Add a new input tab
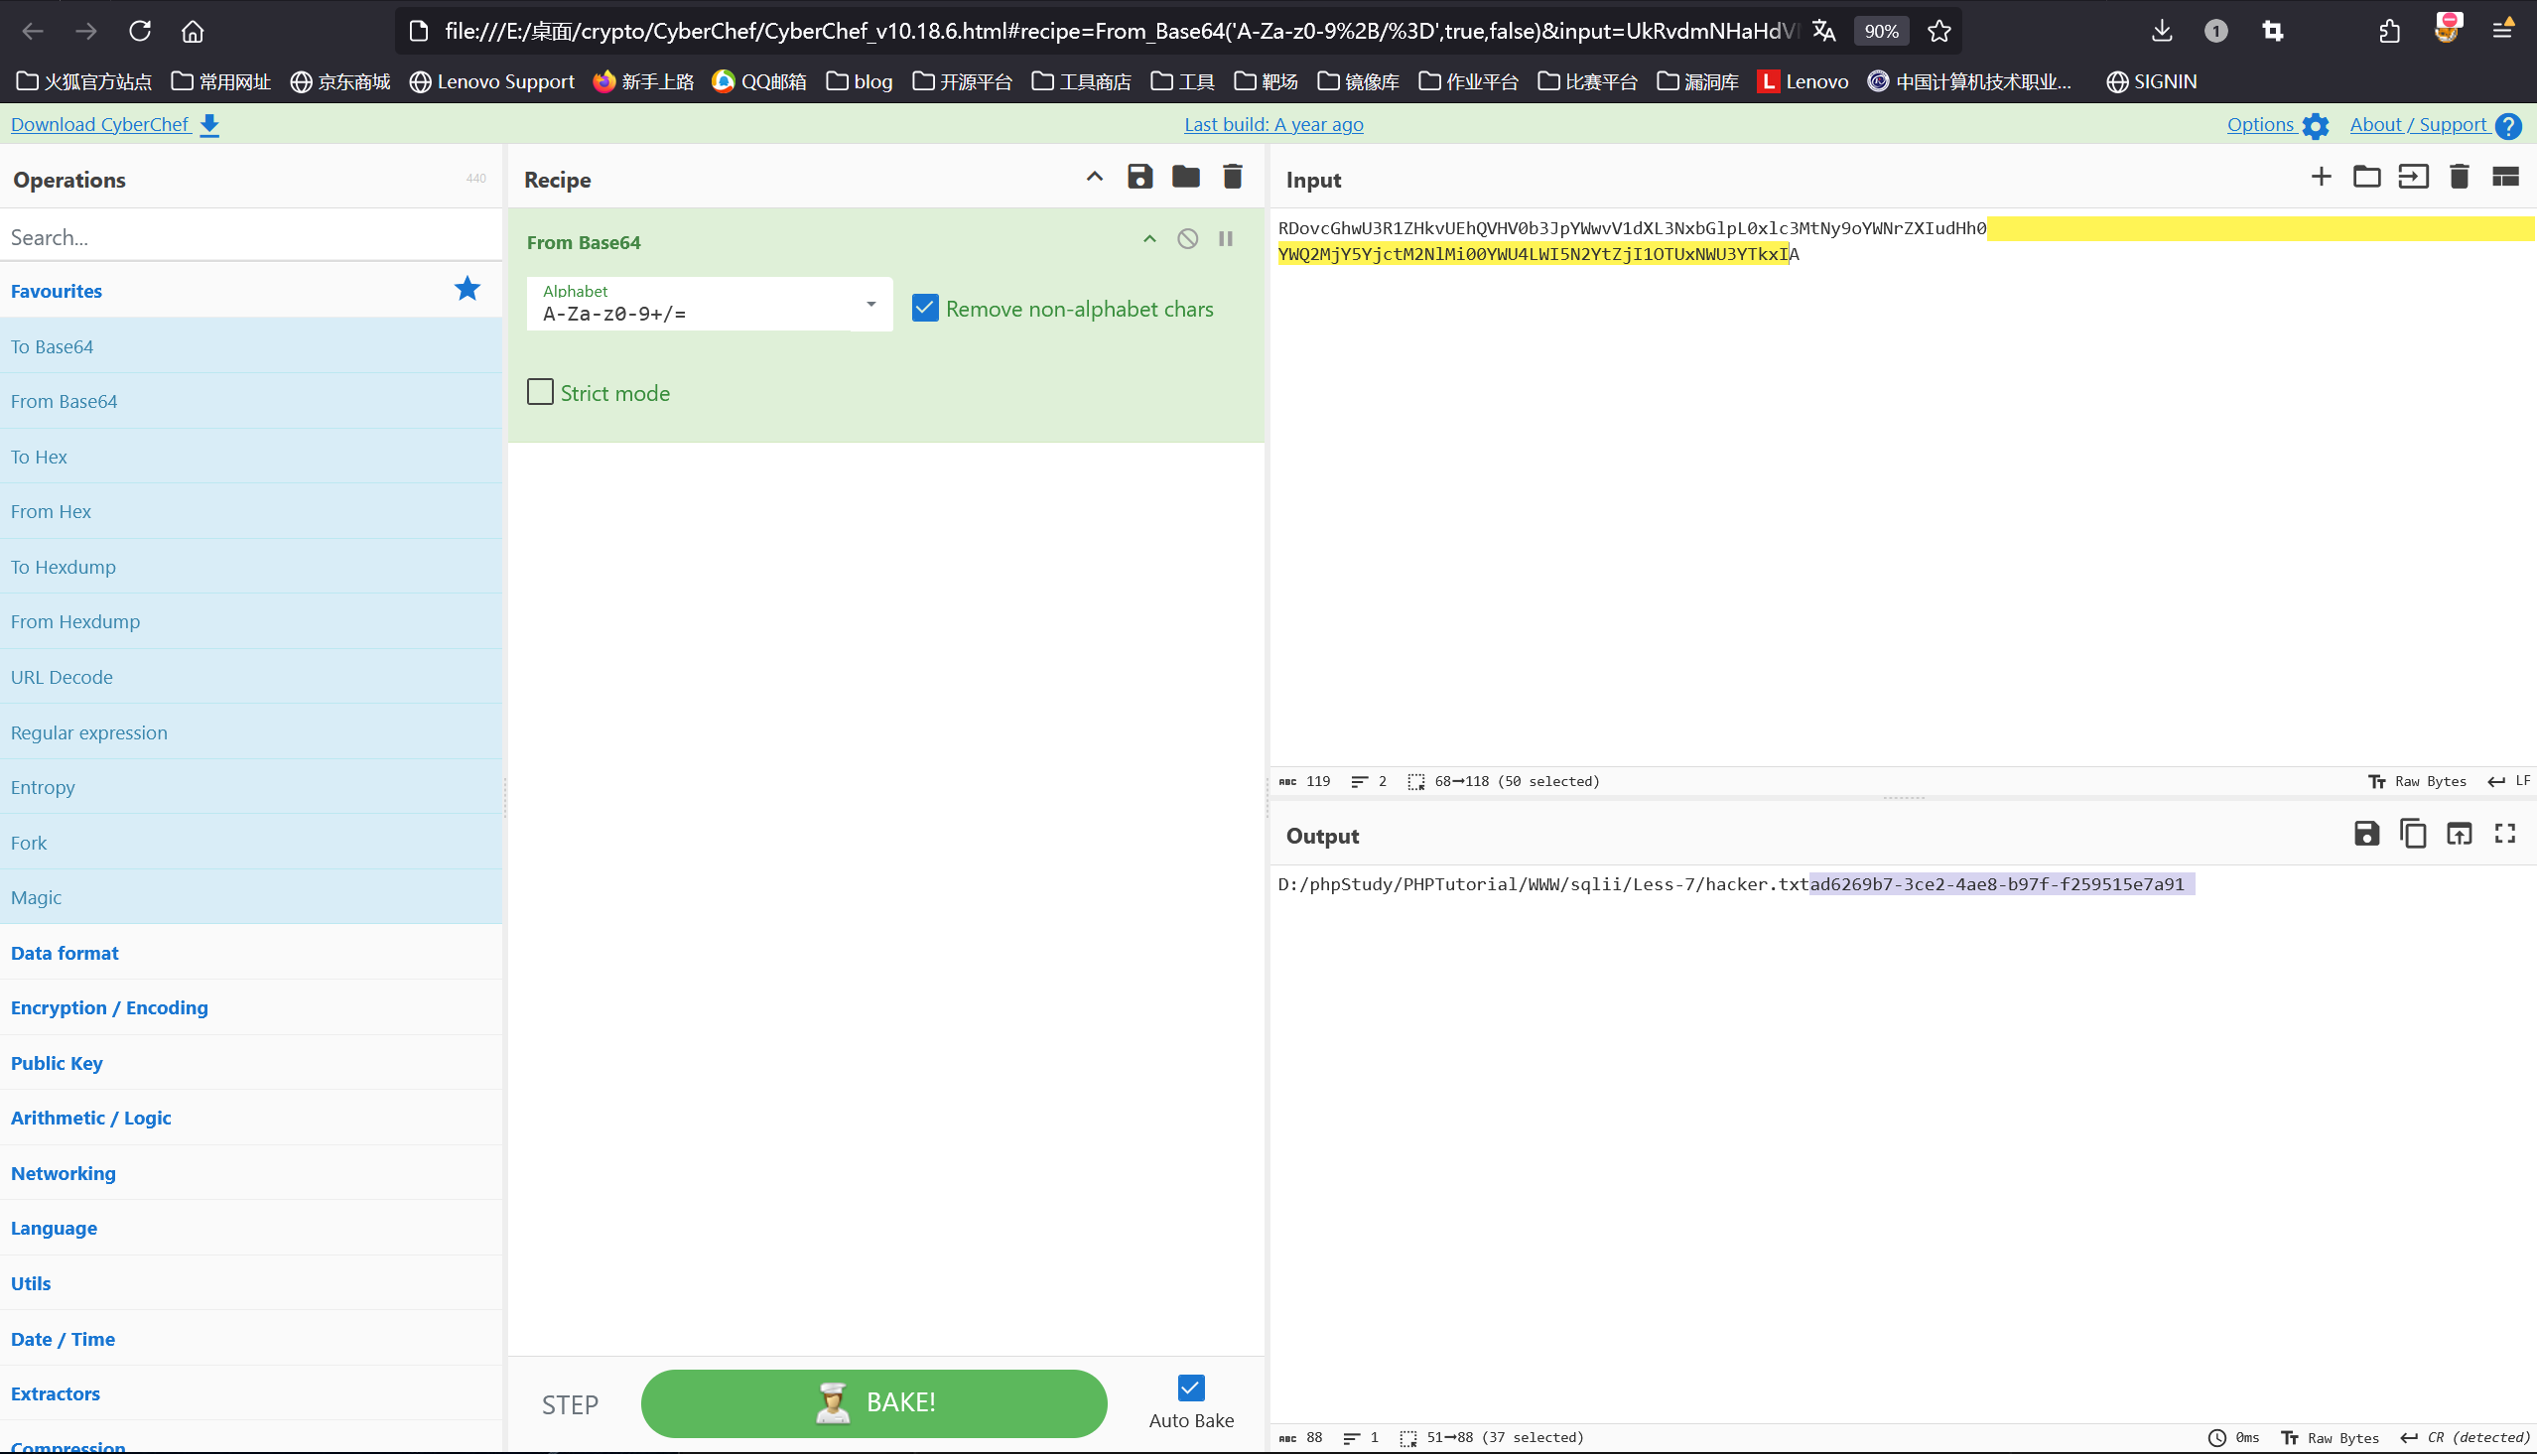Image resolution: width=2537 pixels, height=1454 pixels. click(2321, 177)
